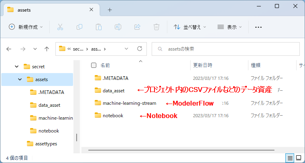Click the 4 個の項目 status text
The height and width of the screenshot is (163, 305).
point(17,158)
